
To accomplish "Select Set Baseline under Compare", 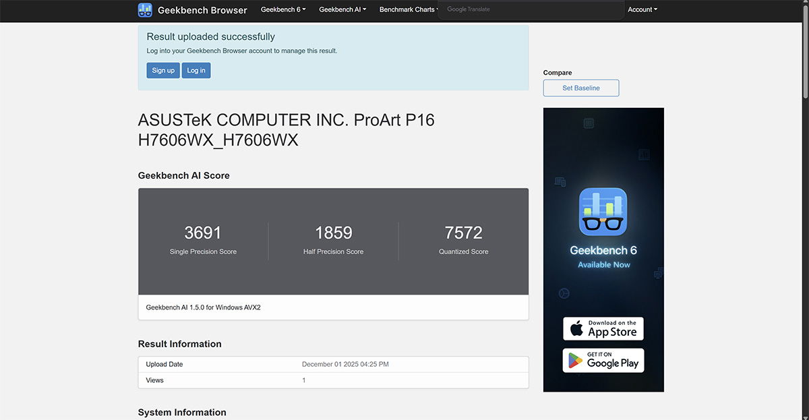I will click(x=580, y=88).
